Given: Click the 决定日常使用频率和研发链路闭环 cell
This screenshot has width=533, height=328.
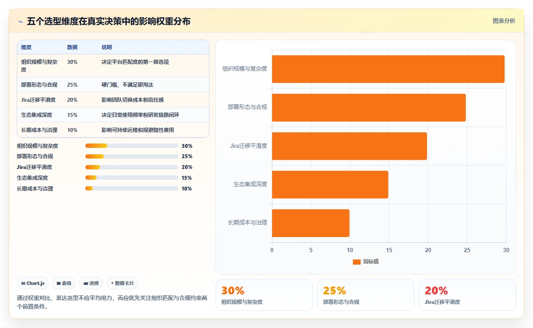Looking at the screenshot, I should [x=140, y=115].
